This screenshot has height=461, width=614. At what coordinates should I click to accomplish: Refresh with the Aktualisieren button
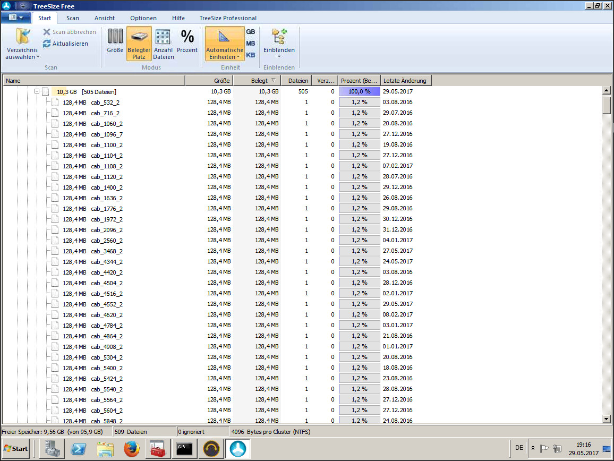pos(65,44)
